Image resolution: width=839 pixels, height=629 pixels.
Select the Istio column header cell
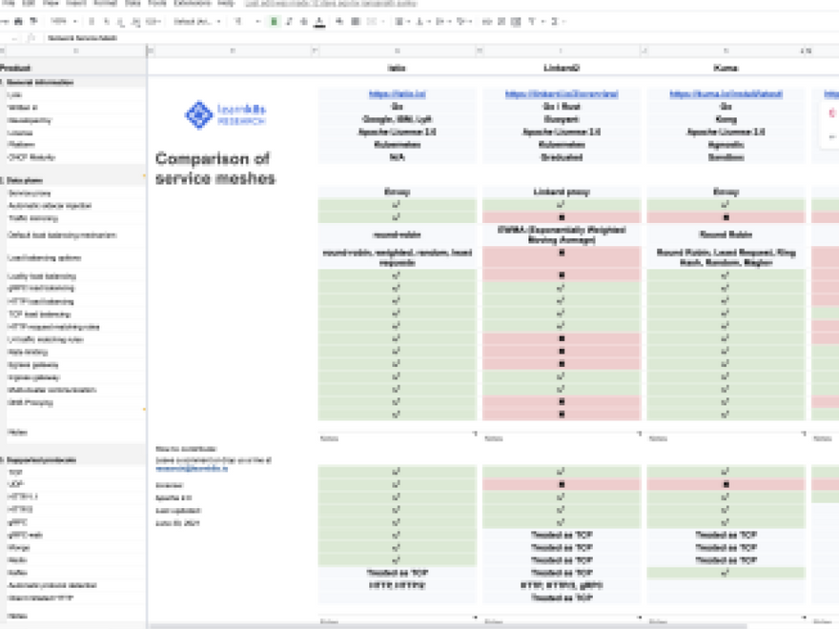click(397, 68)
